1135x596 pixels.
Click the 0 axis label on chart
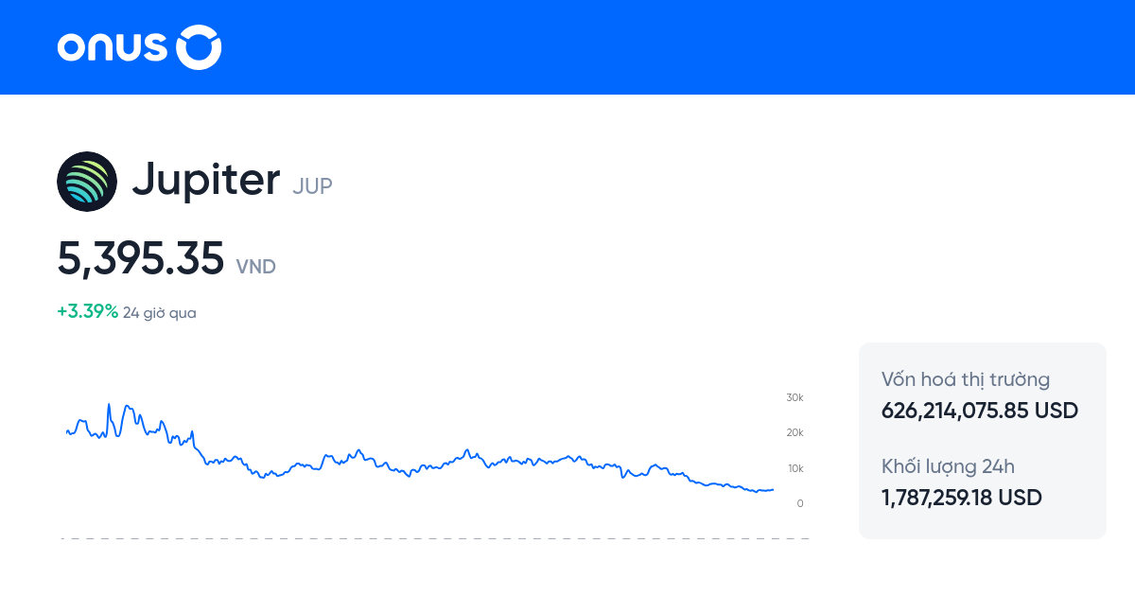click(x=800, y=503)
